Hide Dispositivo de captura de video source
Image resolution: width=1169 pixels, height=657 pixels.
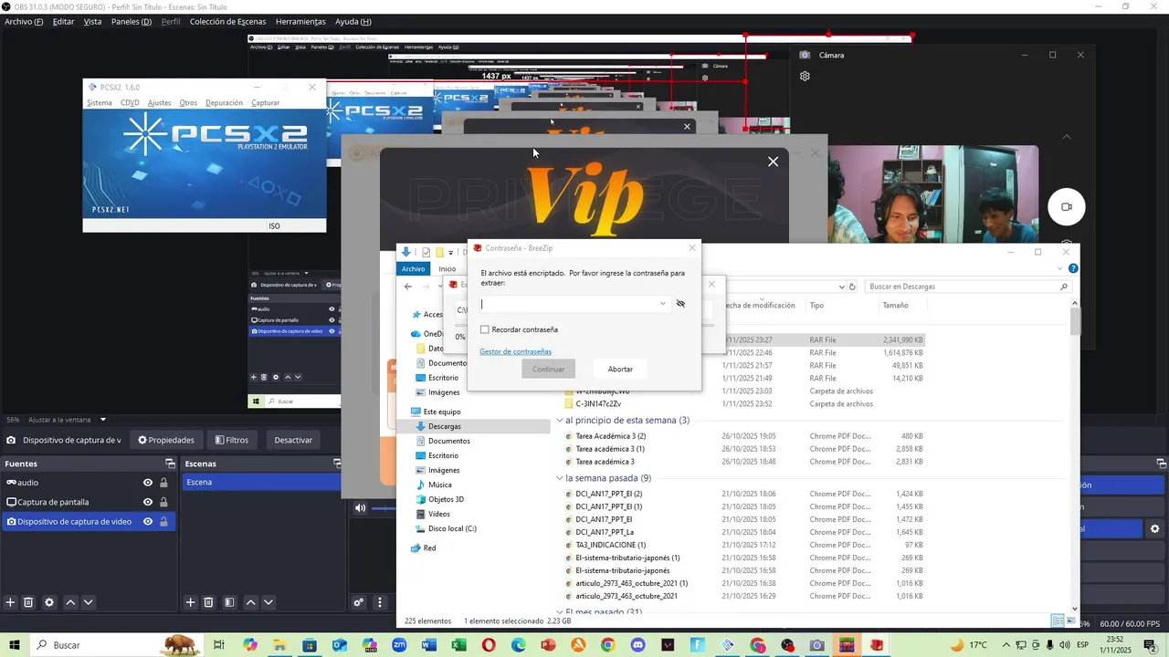click(148, 522)
